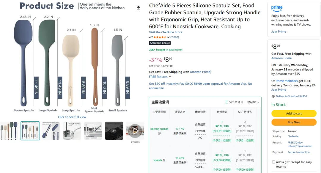Click 'Click to see full view' link
Screen dimensions: 321x173
click(x=72, y=117)
